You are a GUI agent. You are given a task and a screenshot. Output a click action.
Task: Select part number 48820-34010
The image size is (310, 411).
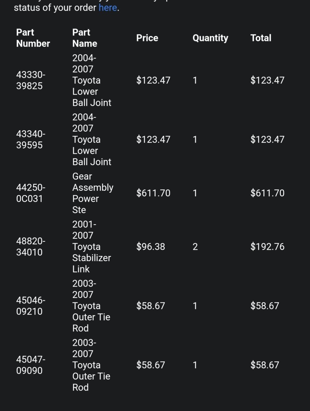point(31,247)
